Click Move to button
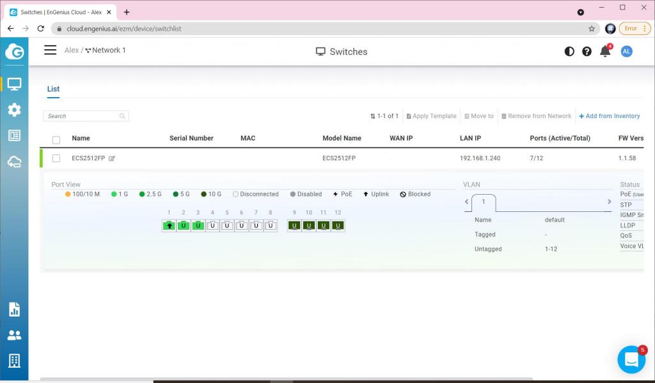This screenshot has width=655, height=383. pyautogui.click(x=479, y=116)
